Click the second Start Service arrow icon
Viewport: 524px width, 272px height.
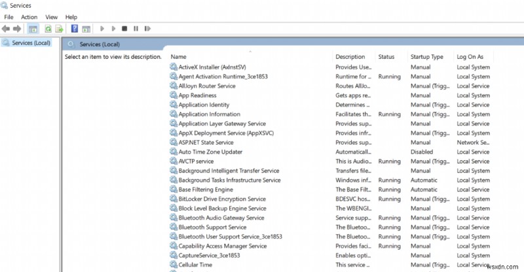[x=113, y=29]
